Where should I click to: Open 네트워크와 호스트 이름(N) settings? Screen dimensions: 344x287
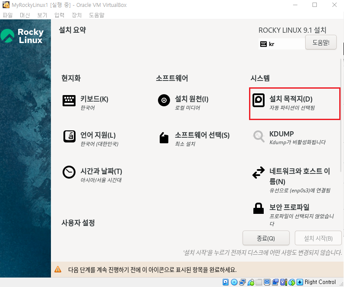[300, 176]
